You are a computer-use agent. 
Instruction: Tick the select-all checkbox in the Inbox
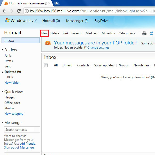coord(46,65)
